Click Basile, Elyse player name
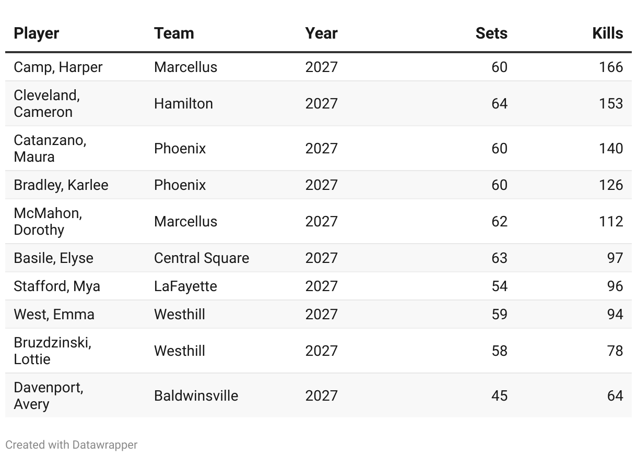637x457 pixels. [x=53, y=258]
